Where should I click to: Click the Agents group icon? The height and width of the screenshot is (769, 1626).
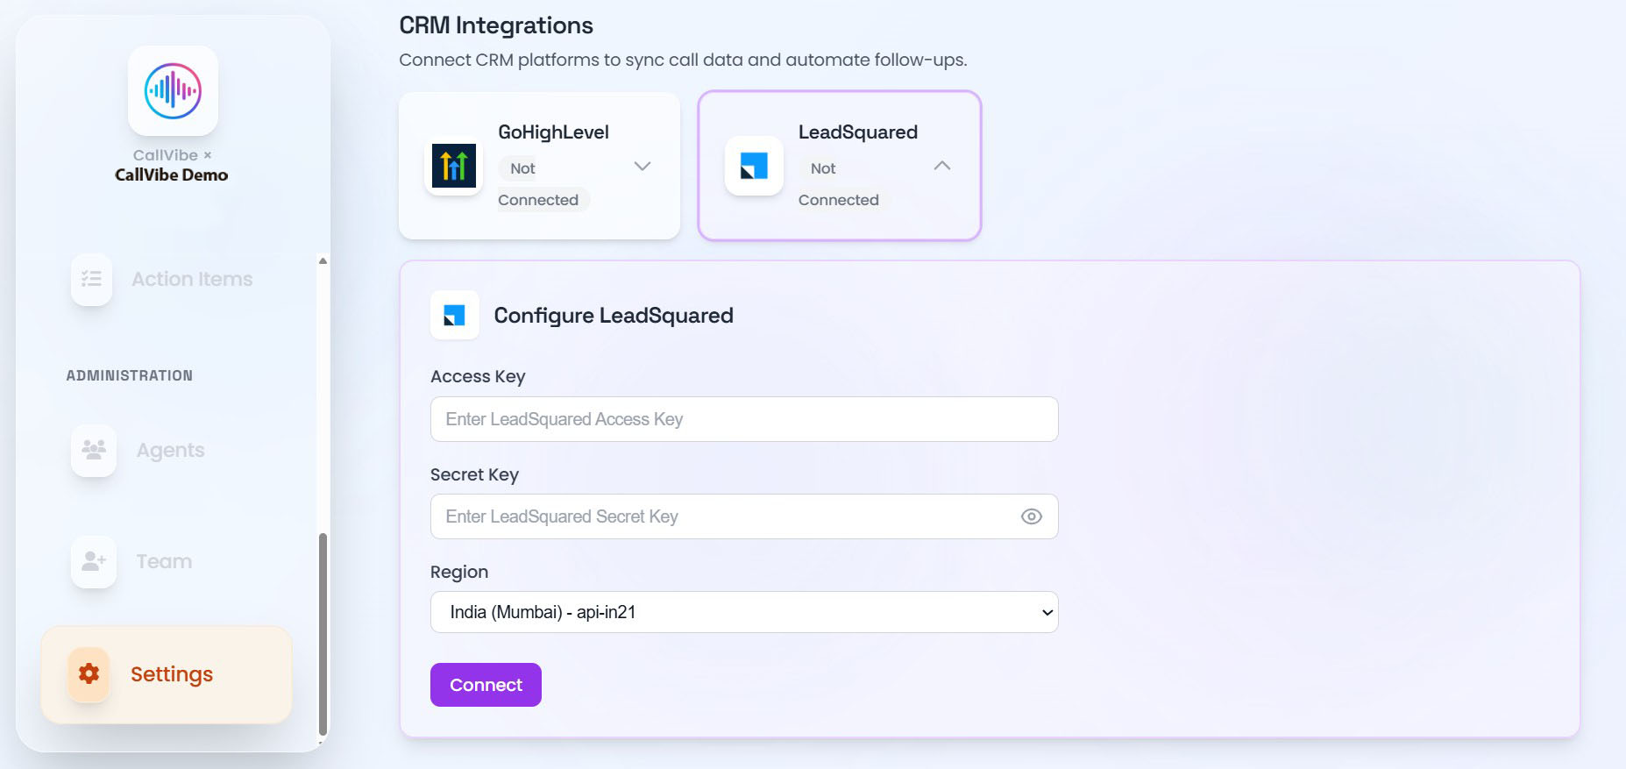point(94,450)
